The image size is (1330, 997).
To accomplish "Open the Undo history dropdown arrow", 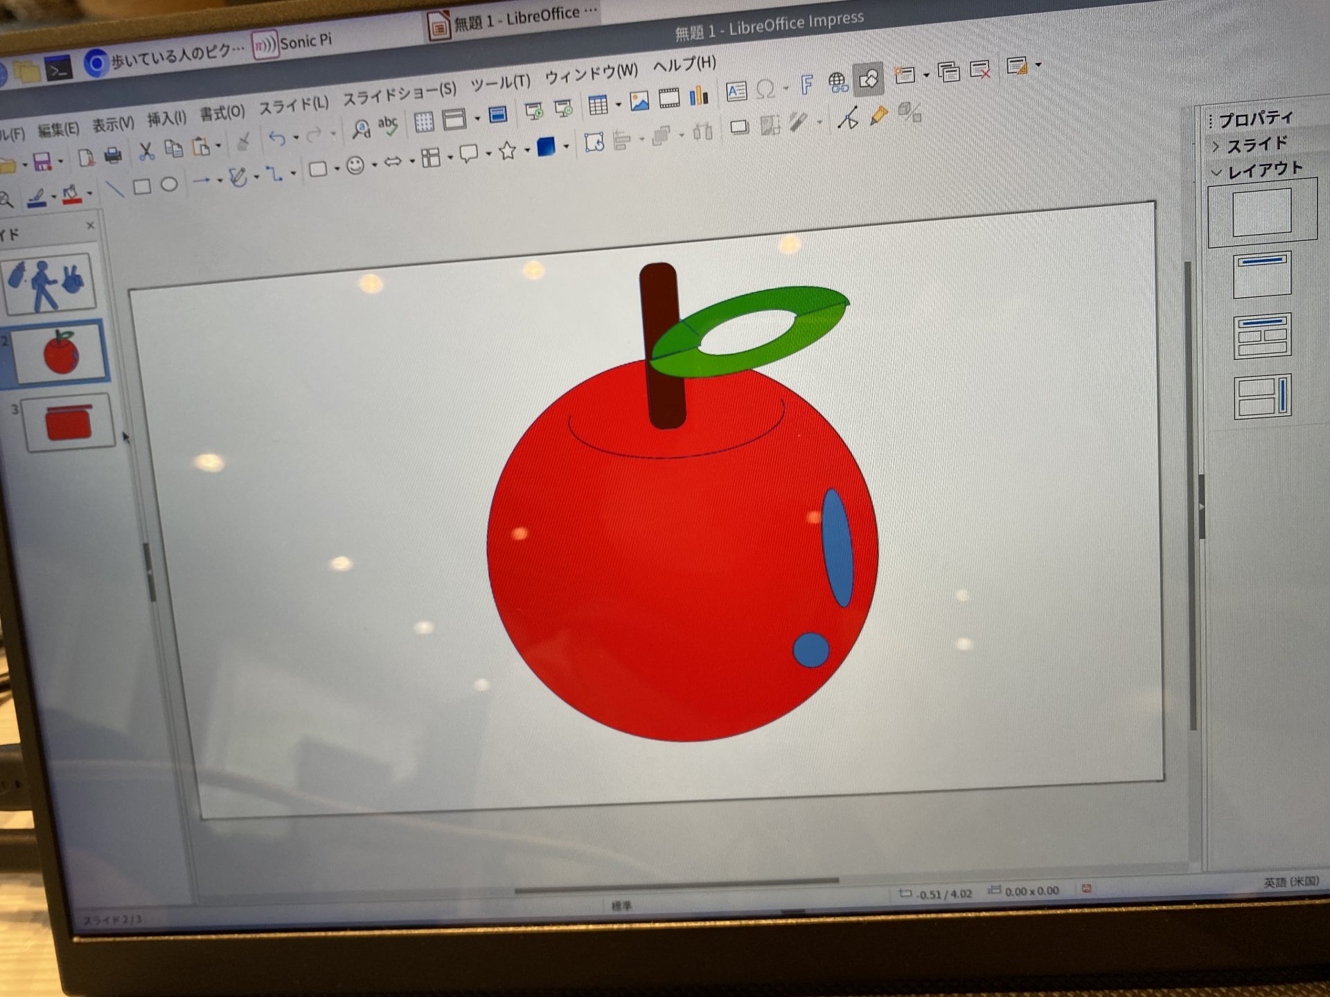I will pyautogui.click(x=296, y=137).
